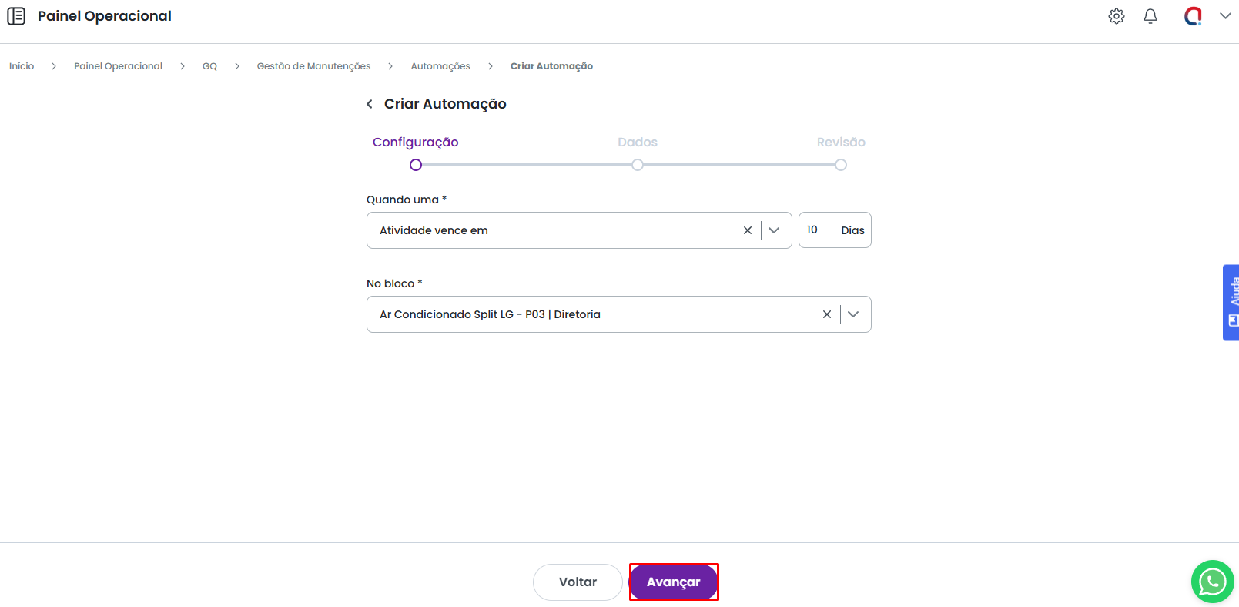
Task: Expand the 'No bloco' dropdown arrow
Action: pyautogui.click(x=853, y=314)
